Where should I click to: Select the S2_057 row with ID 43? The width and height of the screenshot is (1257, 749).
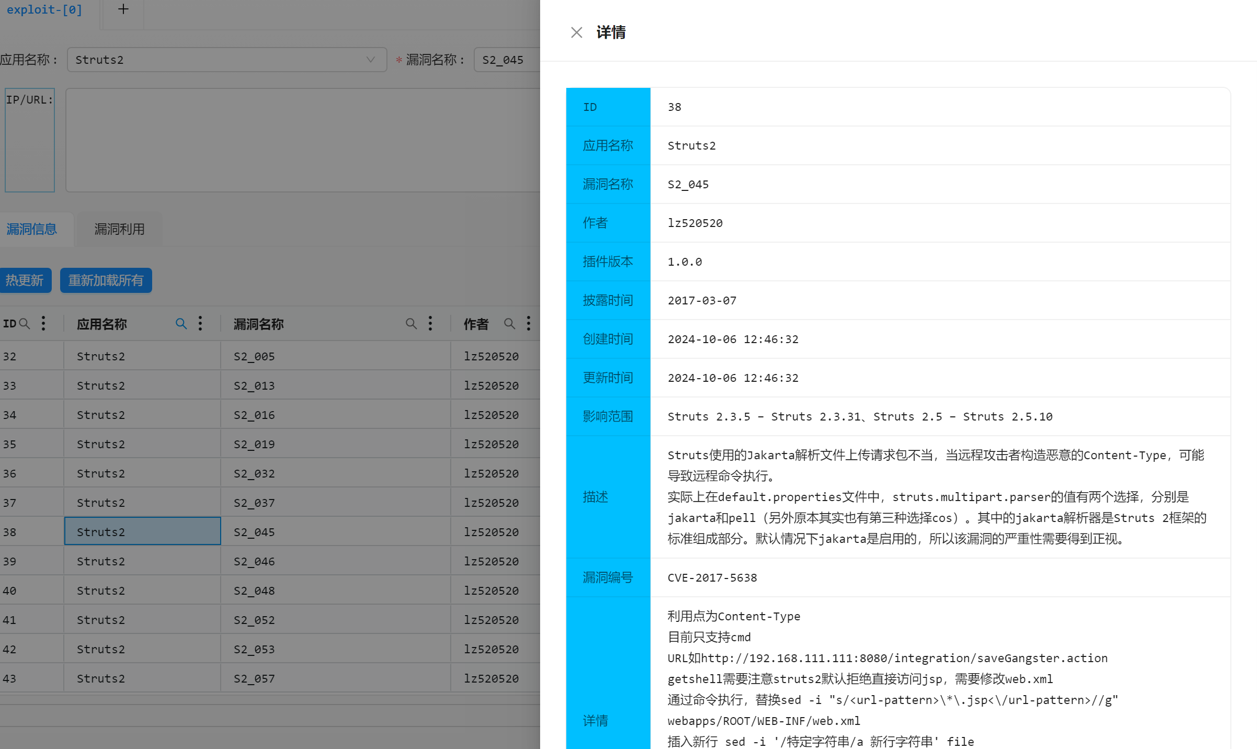[x=254, y=678]
